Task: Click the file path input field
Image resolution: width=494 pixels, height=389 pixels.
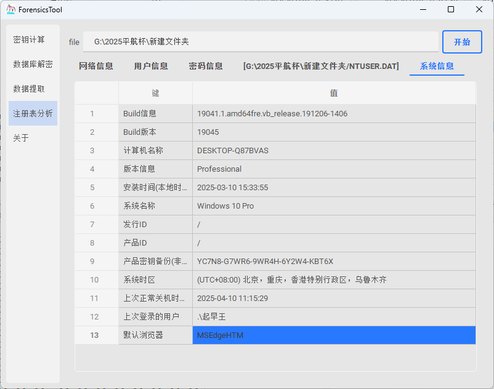Action: click(260, 42)
